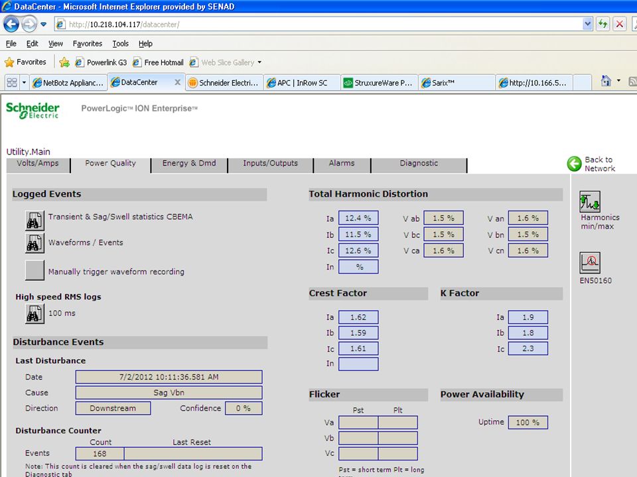This screenshot has width=637, height=477.
Task: Open the Tools menu
Action: click(120, 44)
